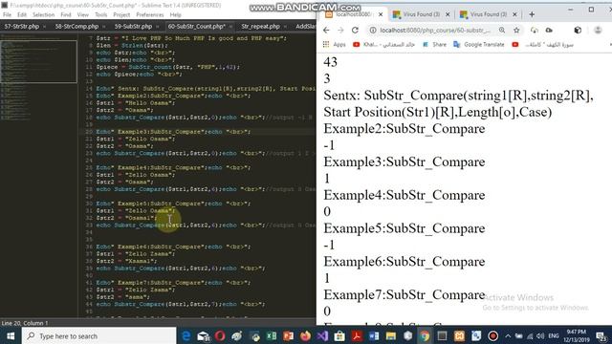Close the 57-StrStr.php editor tab

[44, 27]
